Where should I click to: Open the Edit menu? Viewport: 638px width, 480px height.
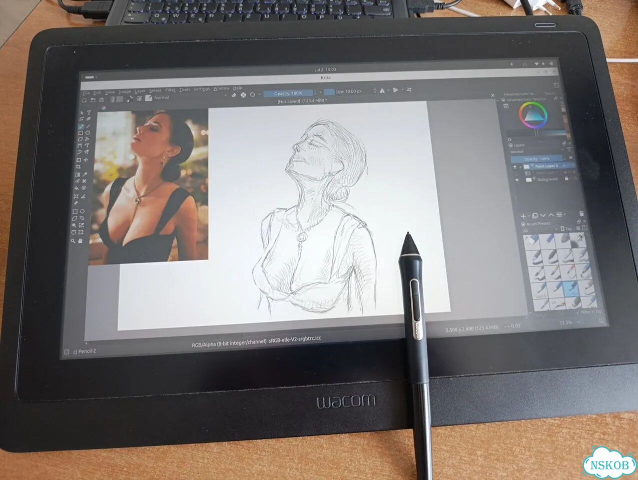pyautogui.click(x=98, y=92)
